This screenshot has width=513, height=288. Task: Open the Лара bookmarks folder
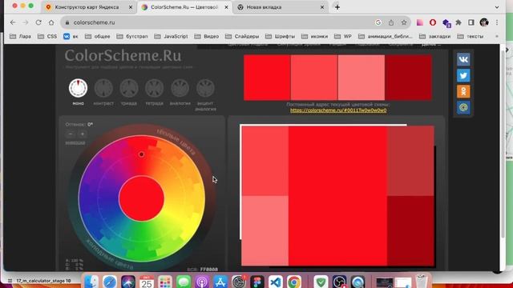pos(20,36)
